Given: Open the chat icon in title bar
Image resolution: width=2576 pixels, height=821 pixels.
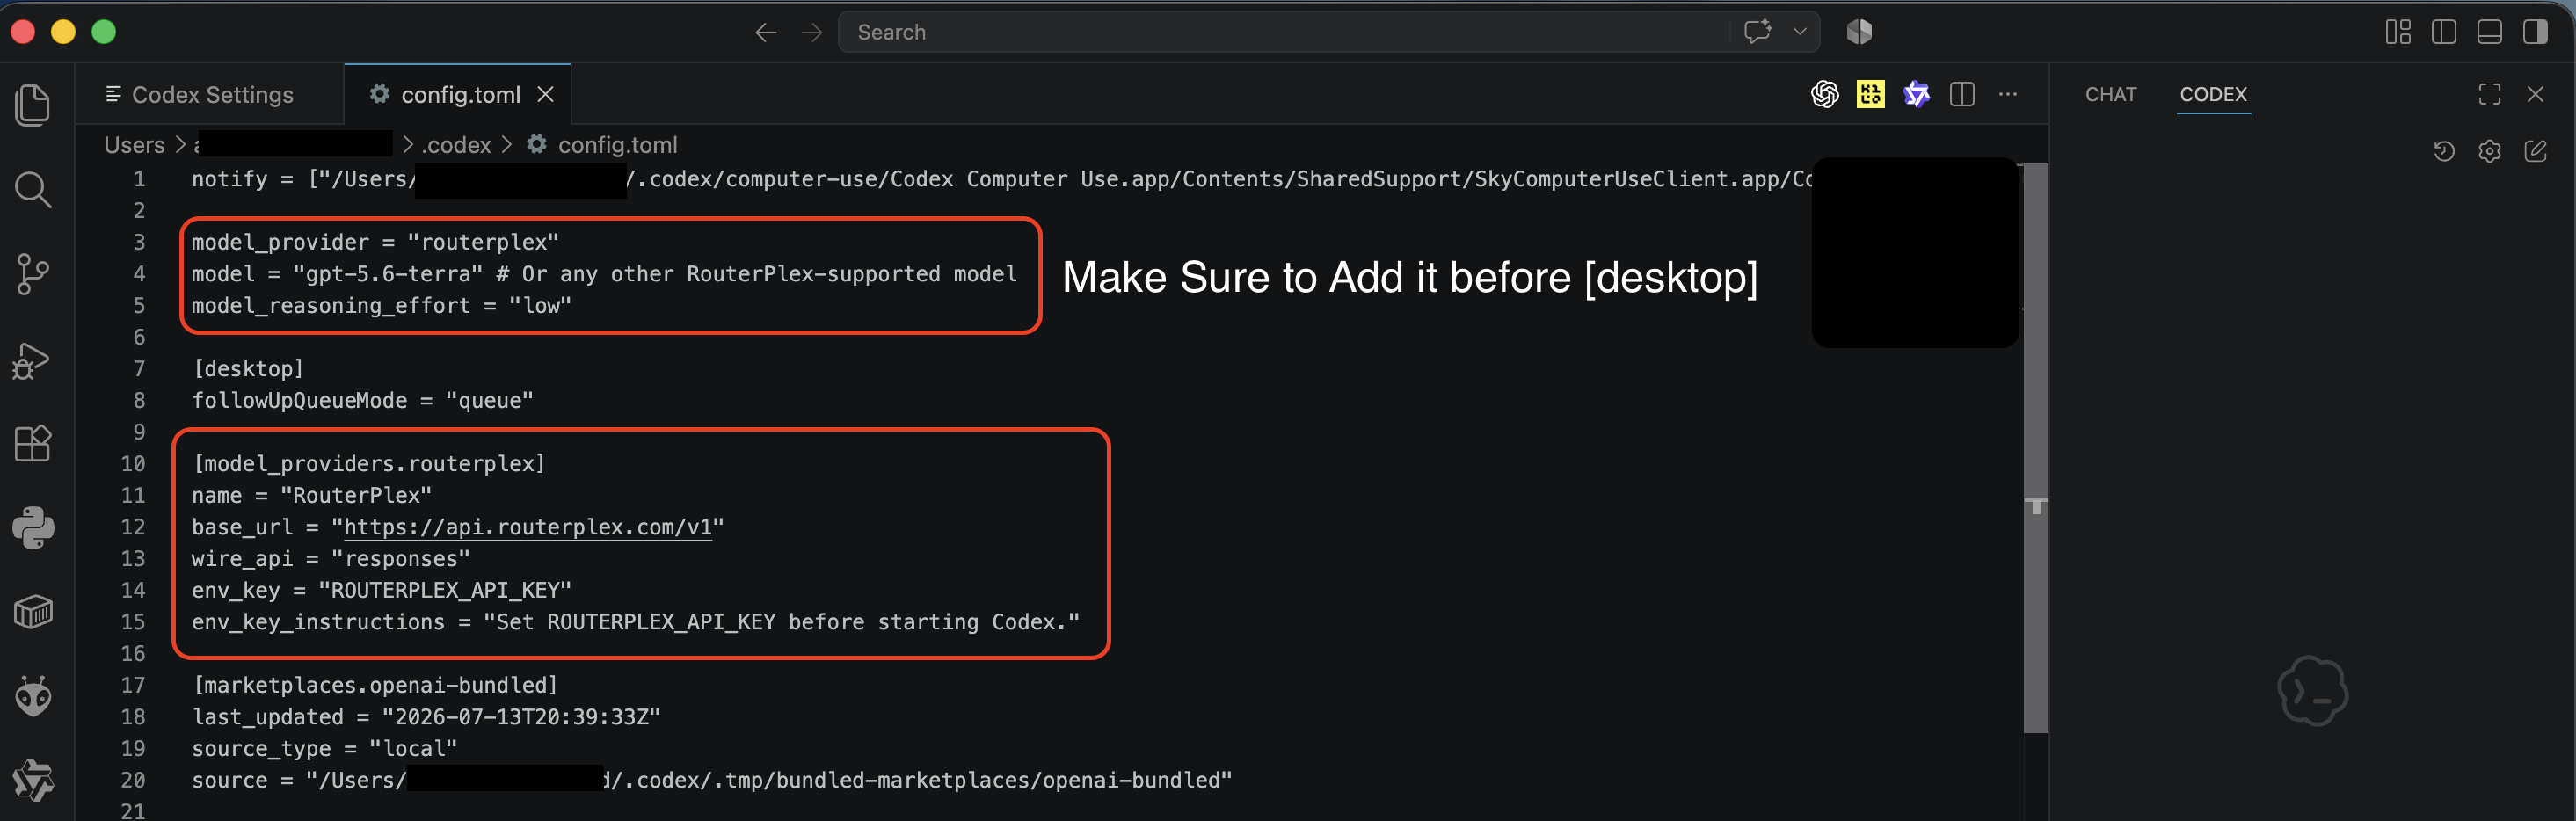Looking at the screenshot, I should coord(1757,32).
